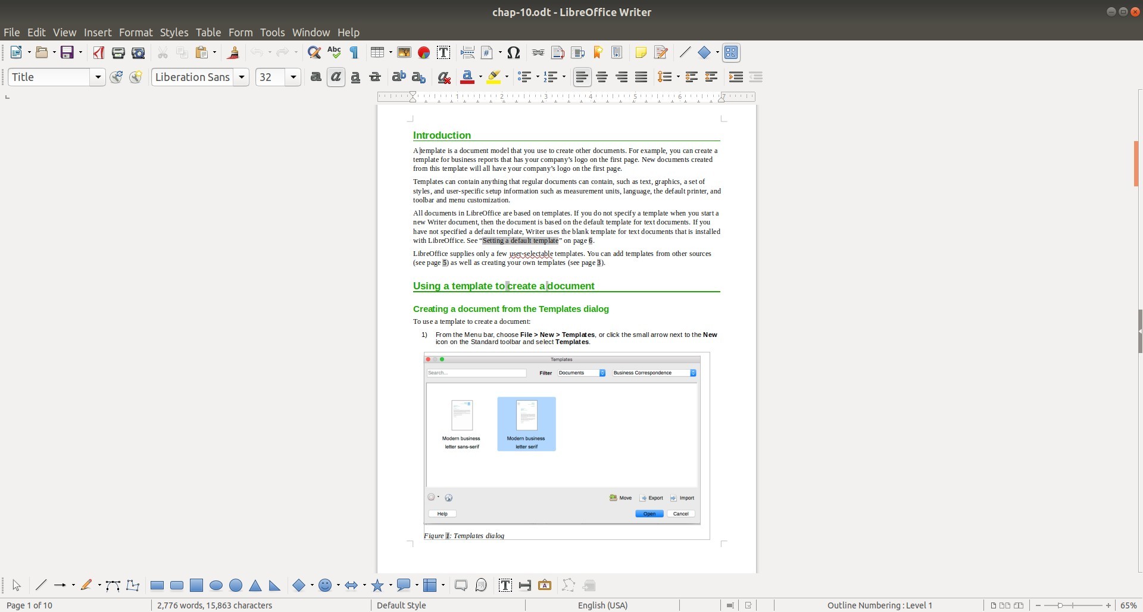Apply yellow Highlighting Color swatch

494,77
